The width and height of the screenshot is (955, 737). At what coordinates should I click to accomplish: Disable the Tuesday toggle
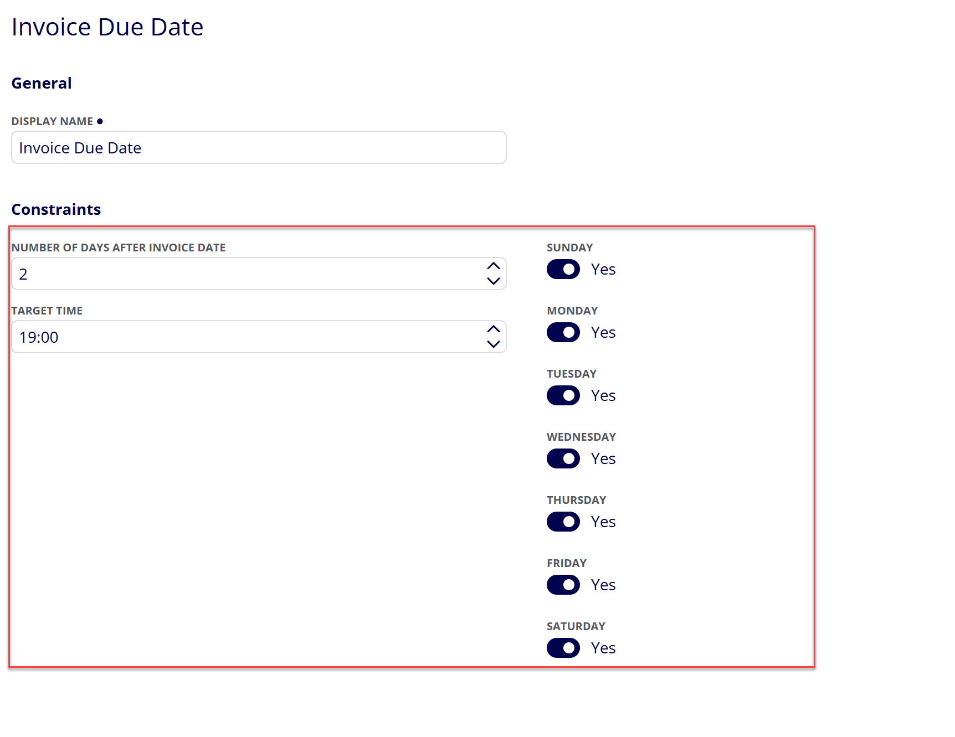563,395
